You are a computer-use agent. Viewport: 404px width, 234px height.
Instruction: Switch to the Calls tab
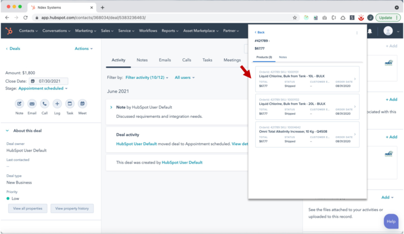pyautogui.click(x=187, y=60)
